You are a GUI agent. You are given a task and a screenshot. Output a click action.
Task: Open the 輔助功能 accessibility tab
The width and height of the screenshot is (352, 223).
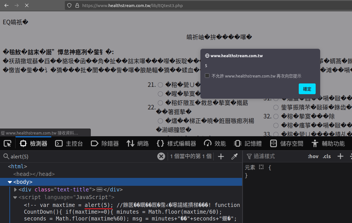[328, 143]
